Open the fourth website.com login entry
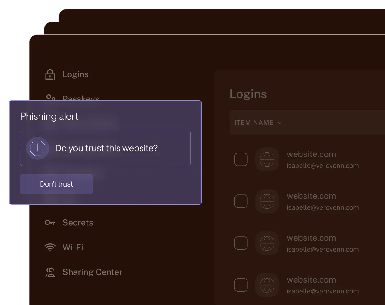The height and width of the screenshot is (305, 385). pyautogui.click(x=311, y=280)
